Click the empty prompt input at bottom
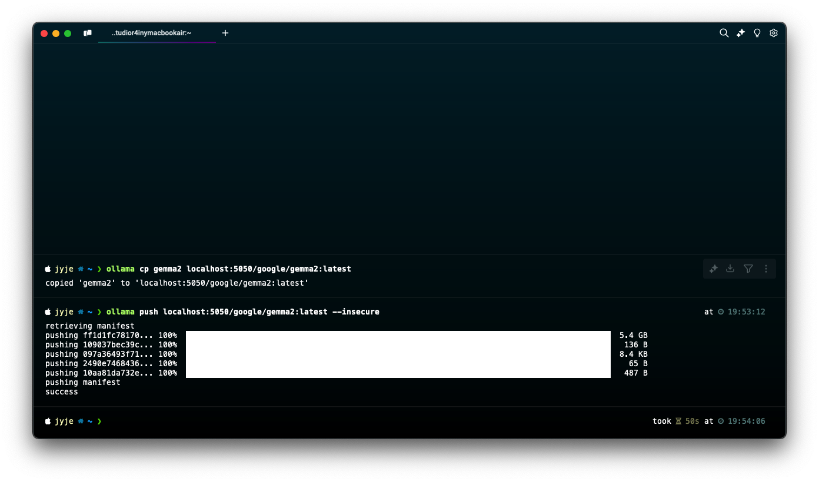This screenshot has height=482, width=819. point(377,421)
